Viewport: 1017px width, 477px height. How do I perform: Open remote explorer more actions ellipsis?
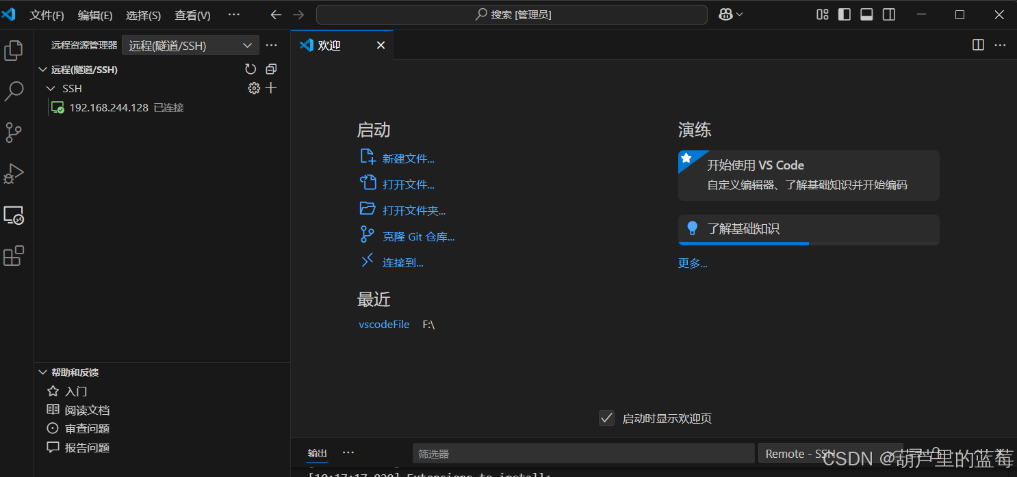(272, 45)
